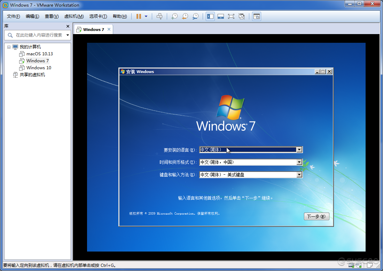Select 我的计算机 in the library tree

[30, 47]
